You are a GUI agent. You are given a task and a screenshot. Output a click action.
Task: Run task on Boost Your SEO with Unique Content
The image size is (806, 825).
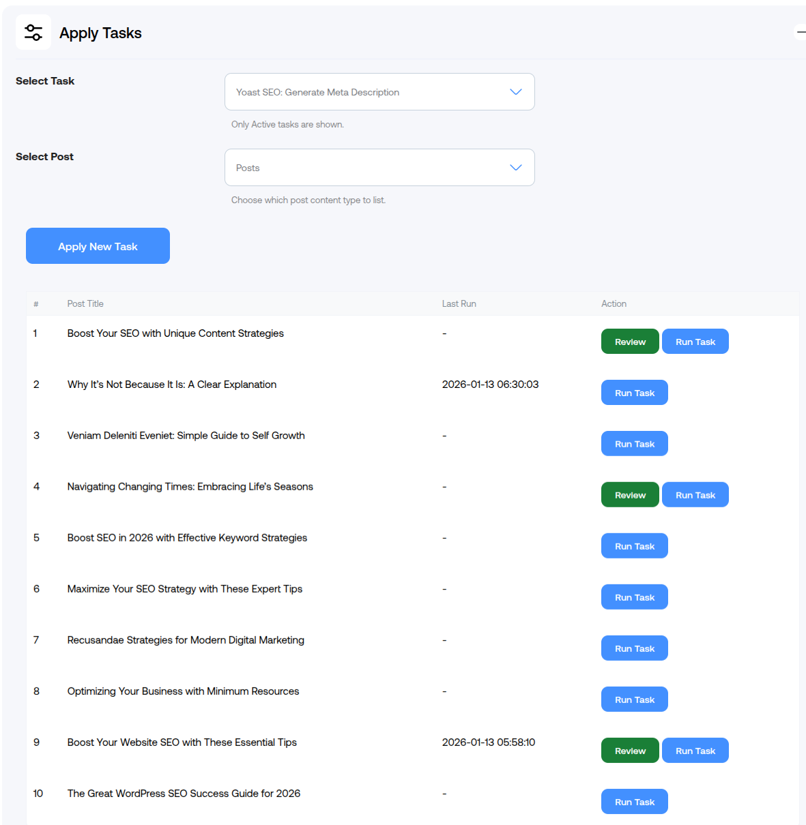695,342
